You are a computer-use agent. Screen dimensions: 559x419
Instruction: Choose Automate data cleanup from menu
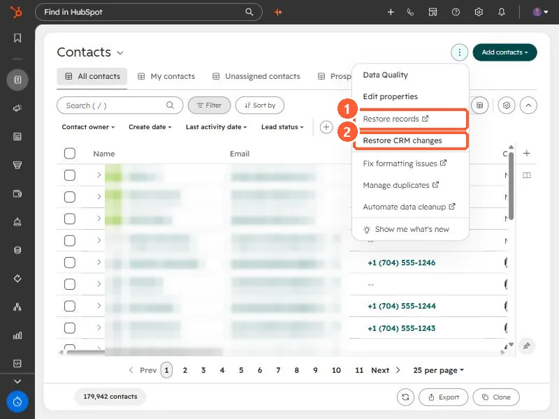(410, 207)
